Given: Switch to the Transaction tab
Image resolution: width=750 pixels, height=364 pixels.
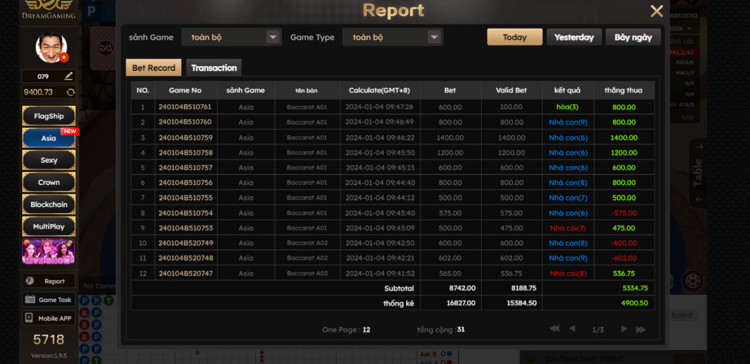Looking at the screenshot, I should (214, 68).
